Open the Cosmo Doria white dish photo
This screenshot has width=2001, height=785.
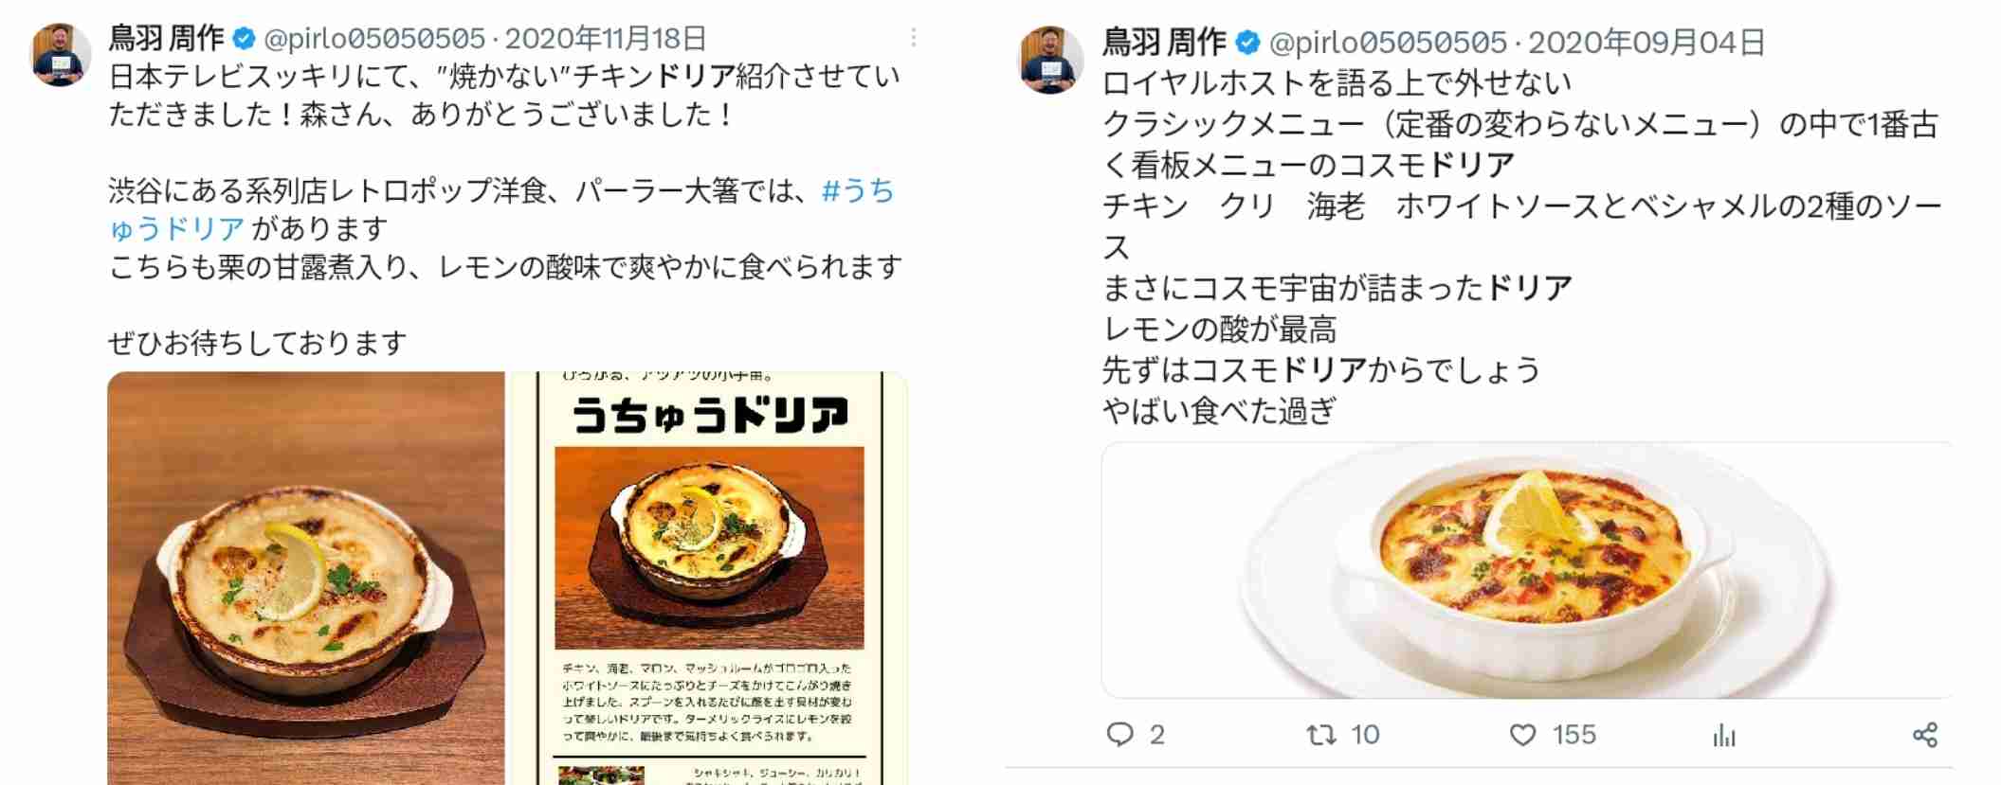pos(1527,570)
